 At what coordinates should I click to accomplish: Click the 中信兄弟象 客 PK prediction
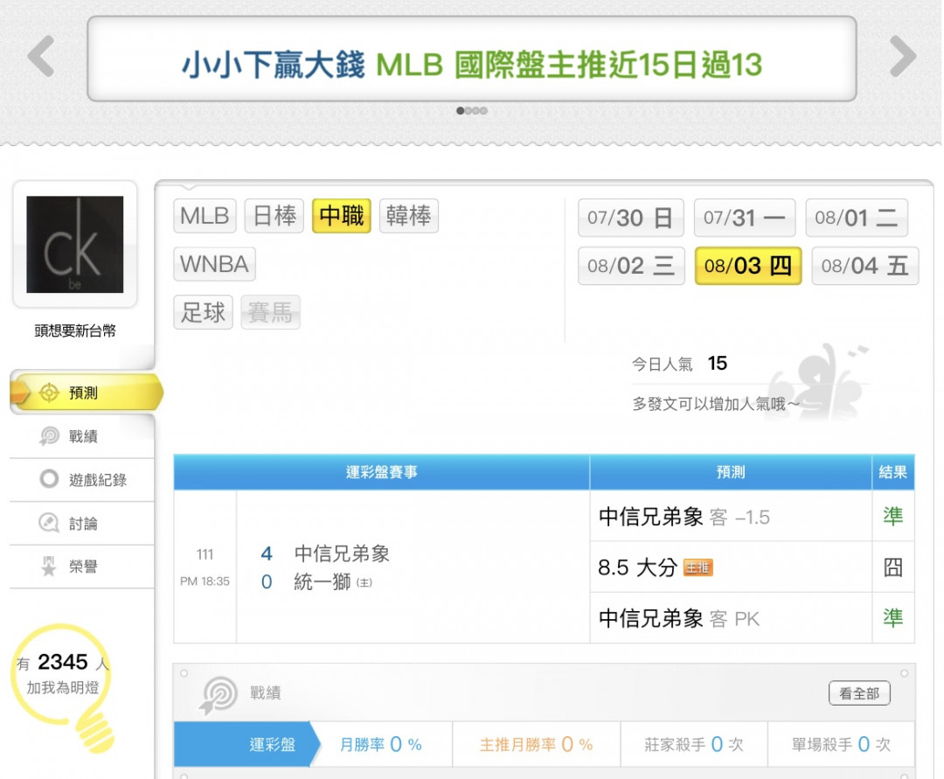678,618
